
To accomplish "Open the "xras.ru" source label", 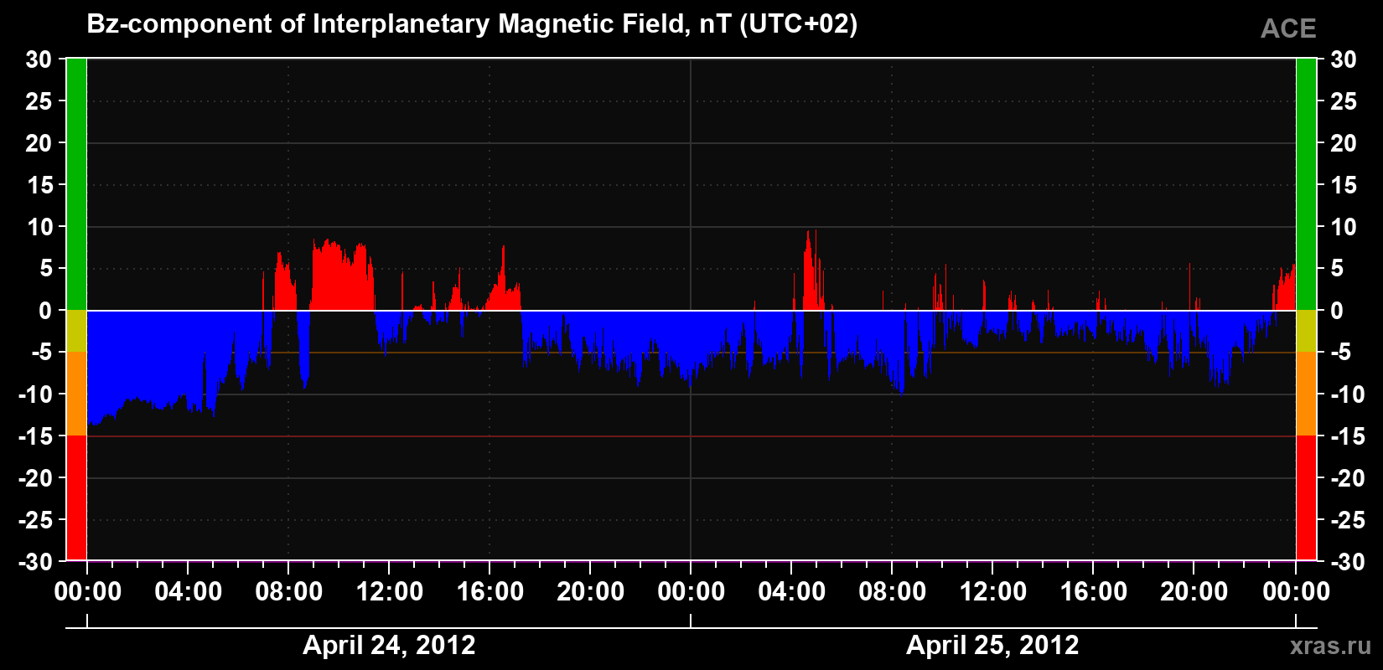I will tap(1330, 646).
